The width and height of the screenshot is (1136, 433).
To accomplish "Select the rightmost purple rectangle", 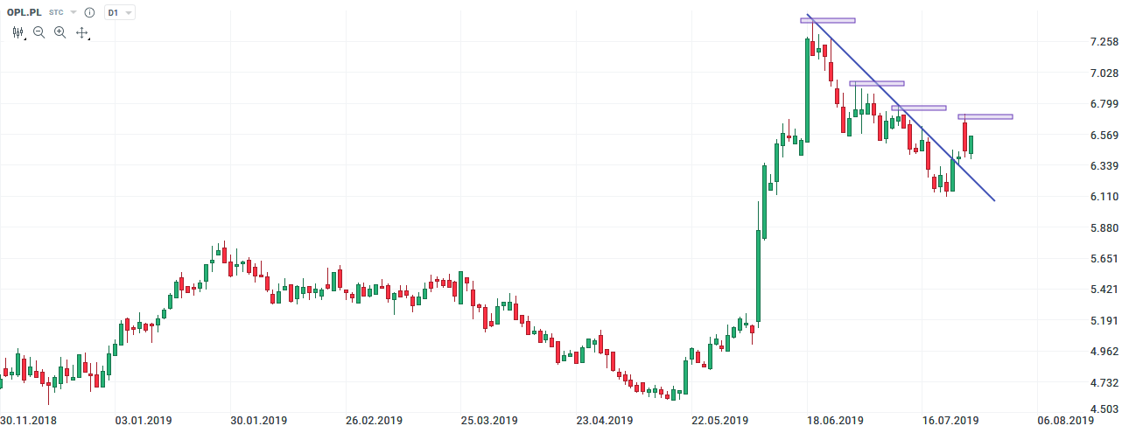I will click(985, 116).
